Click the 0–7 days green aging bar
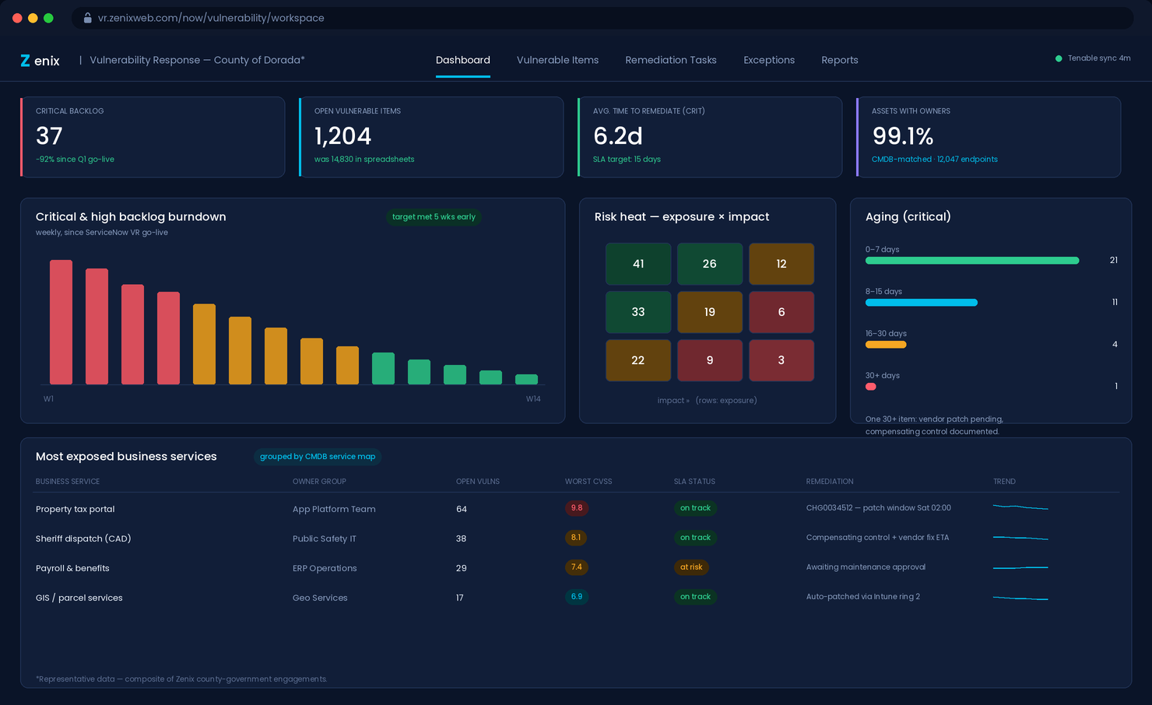The width and height of the screenshot is (1152, 705). [x=972, y=261]
